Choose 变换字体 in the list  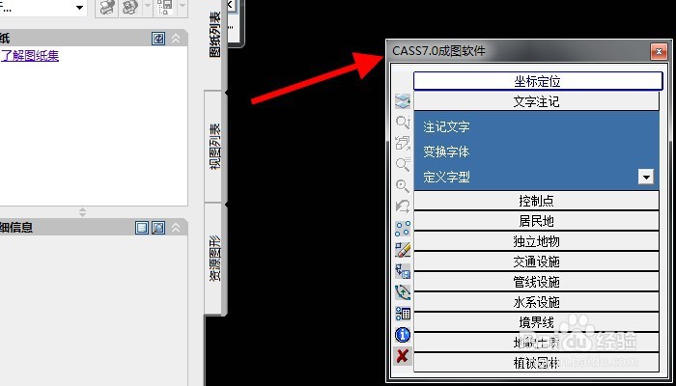446,152
